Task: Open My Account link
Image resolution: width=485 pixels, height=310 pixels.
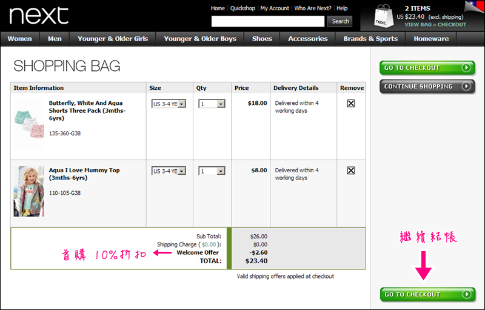Action: [275, 8]
